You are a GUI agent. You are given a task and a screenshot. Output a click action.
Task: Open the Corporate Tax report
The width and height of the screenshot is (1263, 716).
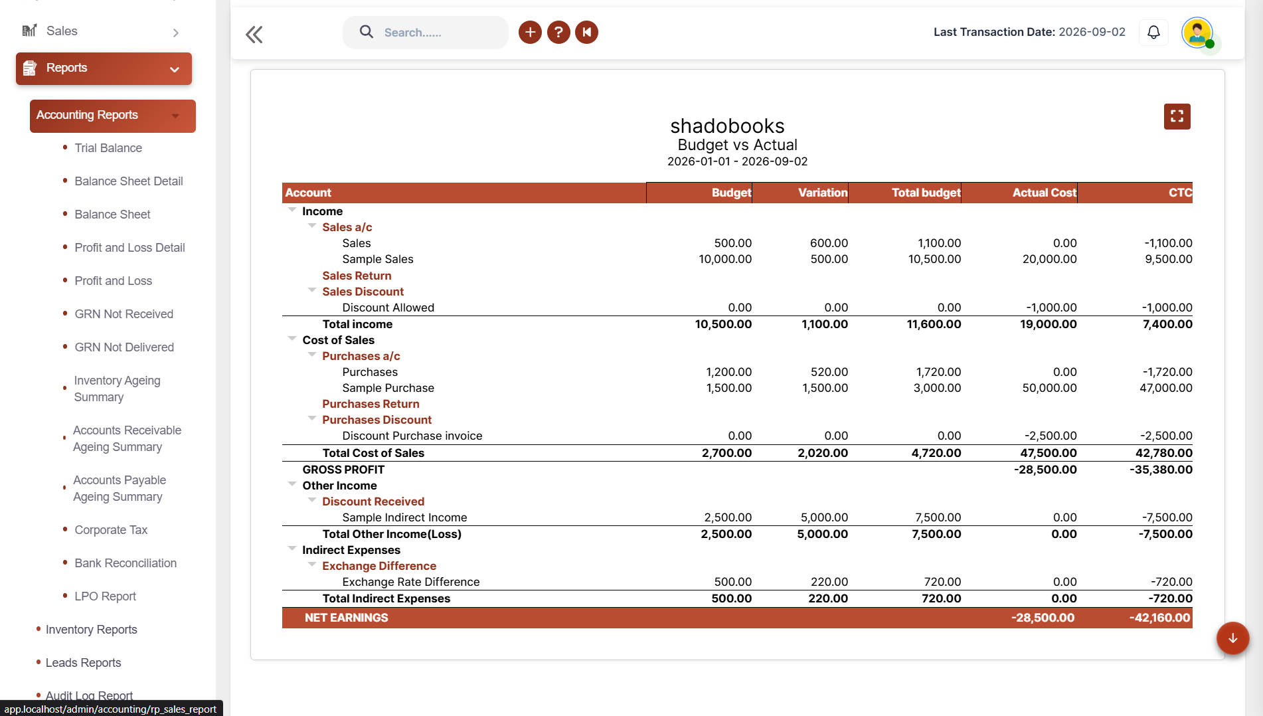(111, 530)
